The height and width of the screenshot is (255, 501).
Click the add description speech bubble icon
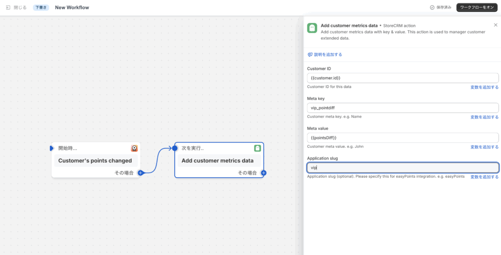pos(310,55)
